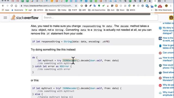Open the Stack Overflow user avatar
Image resolution: width=174 pixels, height=98 pixels.
171,18
